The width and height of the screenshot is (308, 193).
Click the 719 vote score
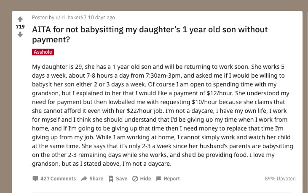[20, 26]
